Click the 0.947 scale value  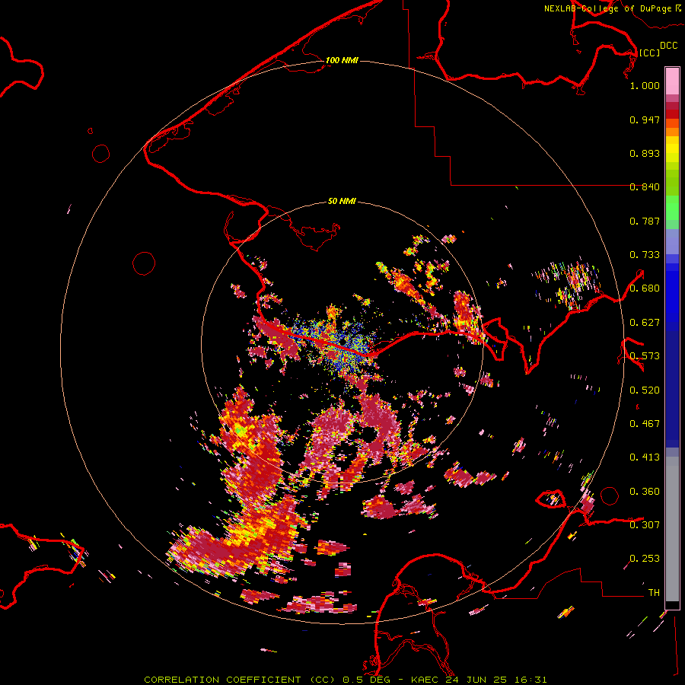pyautogui.click(x=645, y=119)
